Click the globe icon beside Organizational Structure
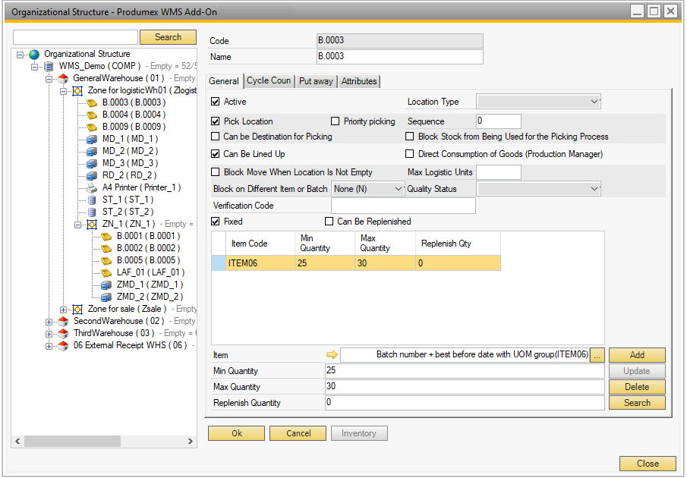This screenshot has width=687, height=478. click(34, 55)
